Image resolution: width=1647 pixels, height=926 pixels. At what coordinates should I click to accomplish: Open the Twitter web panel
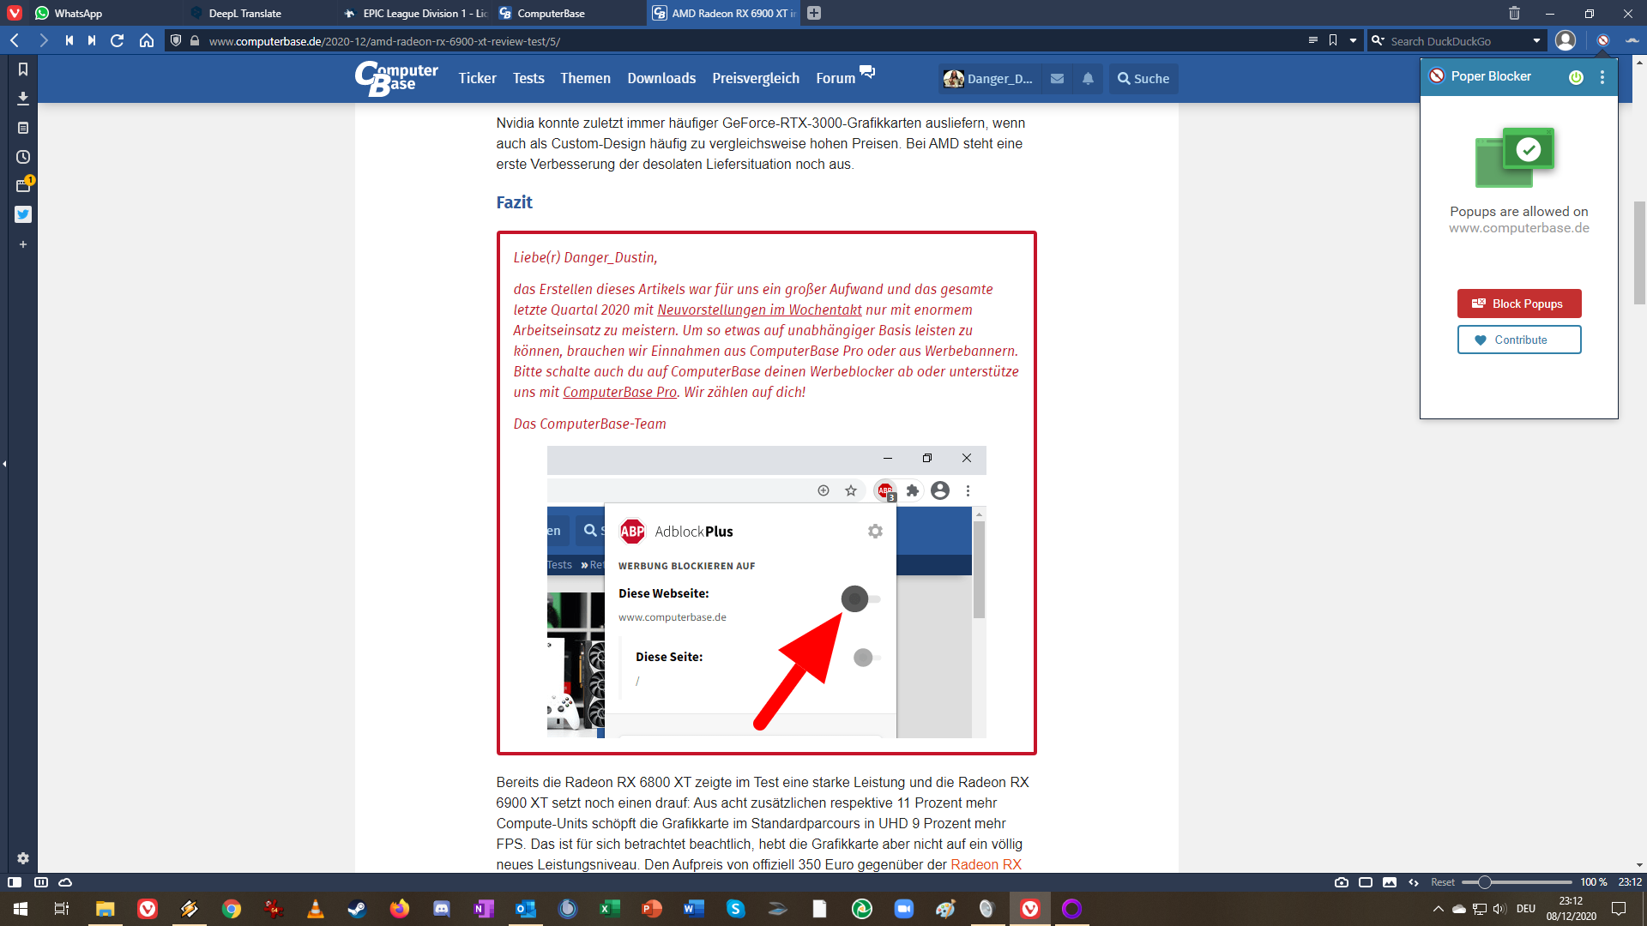23,214
